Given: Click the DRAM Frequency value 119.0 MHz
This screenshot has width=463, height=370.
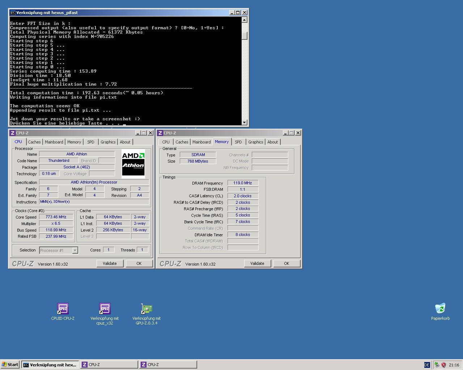Looking at the screenshot, I should (x=243, y=183).
